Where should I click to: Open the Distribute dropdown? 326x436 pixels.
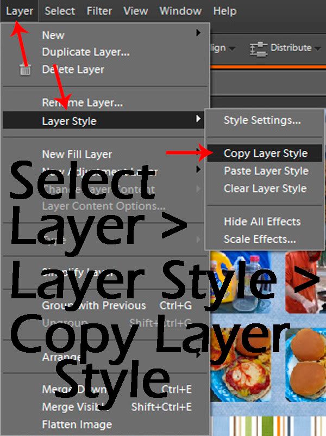(295, 47)
